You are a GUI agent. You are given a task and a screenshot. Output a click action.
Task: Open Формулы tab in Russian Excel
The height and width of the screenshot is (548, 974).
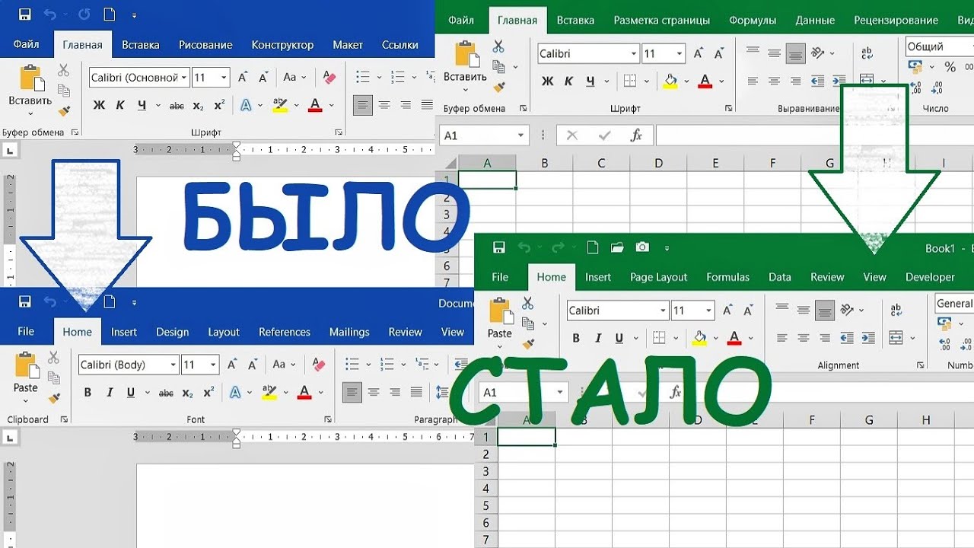pos(753,21)
